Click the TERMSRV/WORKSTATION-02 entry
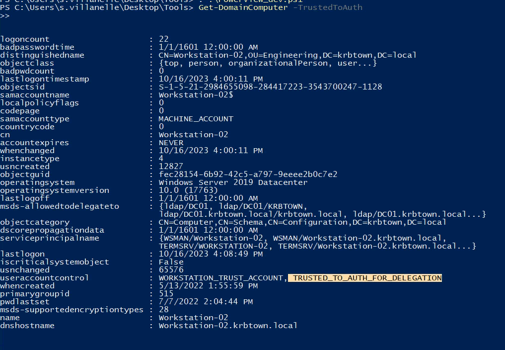This screenshot has height=350, width=505. pyautogui.click(x=213, y=246)
